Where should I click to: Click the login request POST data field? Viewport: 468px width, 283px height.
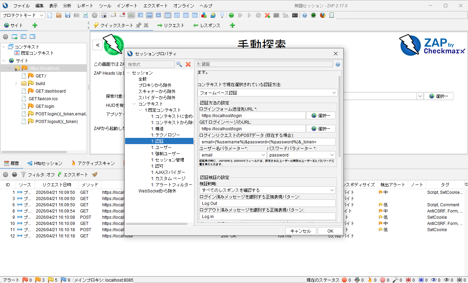[x=267, y=142]
